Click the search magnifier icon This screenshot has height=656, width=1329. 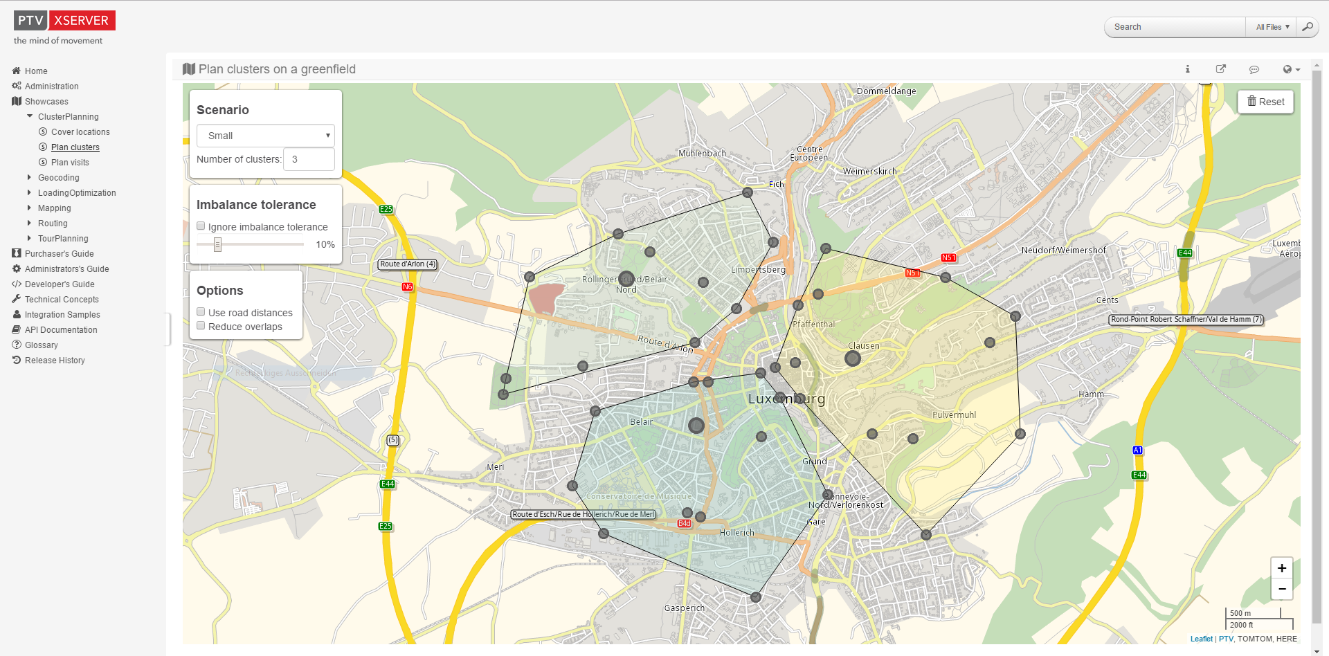click(x=1307, y=27)
